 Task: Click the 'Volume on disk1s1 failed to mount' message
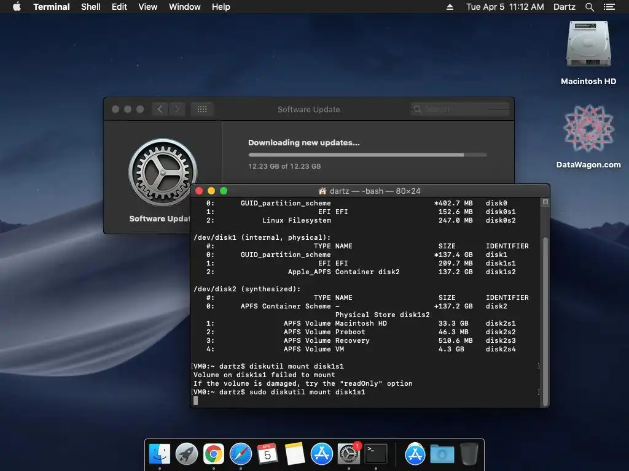tap(264, 375)
